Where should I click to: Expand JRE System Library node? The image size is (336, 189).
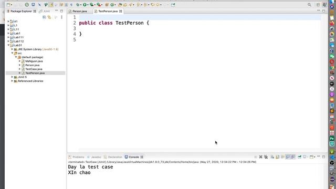point(12,49)
